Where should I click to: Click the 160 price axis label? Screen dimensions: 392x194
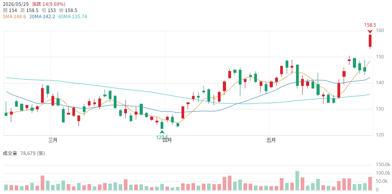[379, 31]
